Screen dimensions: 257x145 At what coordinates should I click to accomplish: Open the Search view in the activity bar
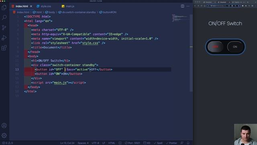click(x=4, y=17)
